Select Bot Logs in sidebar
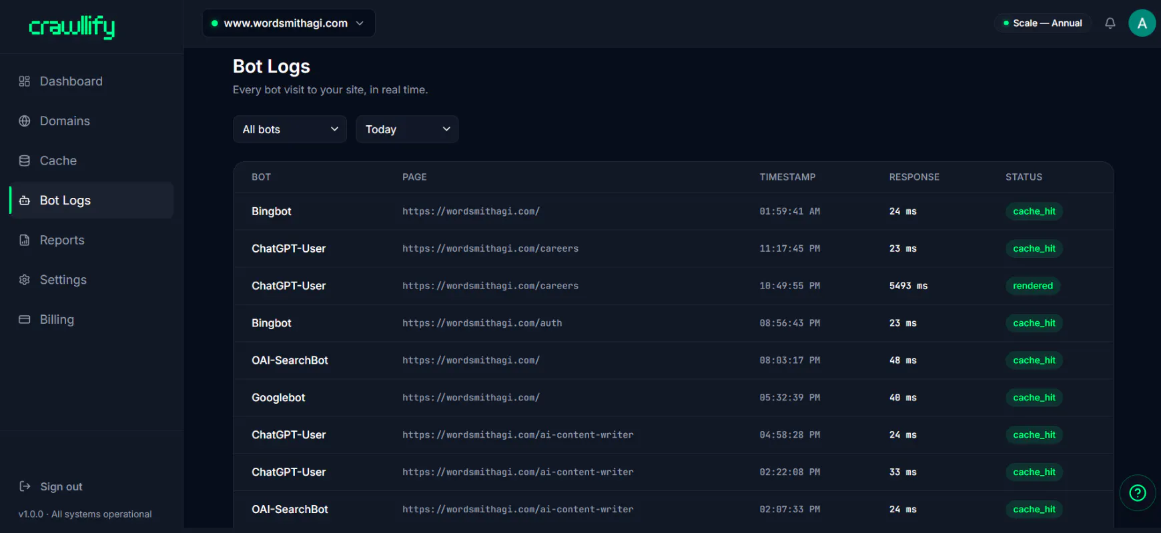Image resolution: width=1161 pixels, height=533 pixels. pyautogui.click(x=91, y=201)
